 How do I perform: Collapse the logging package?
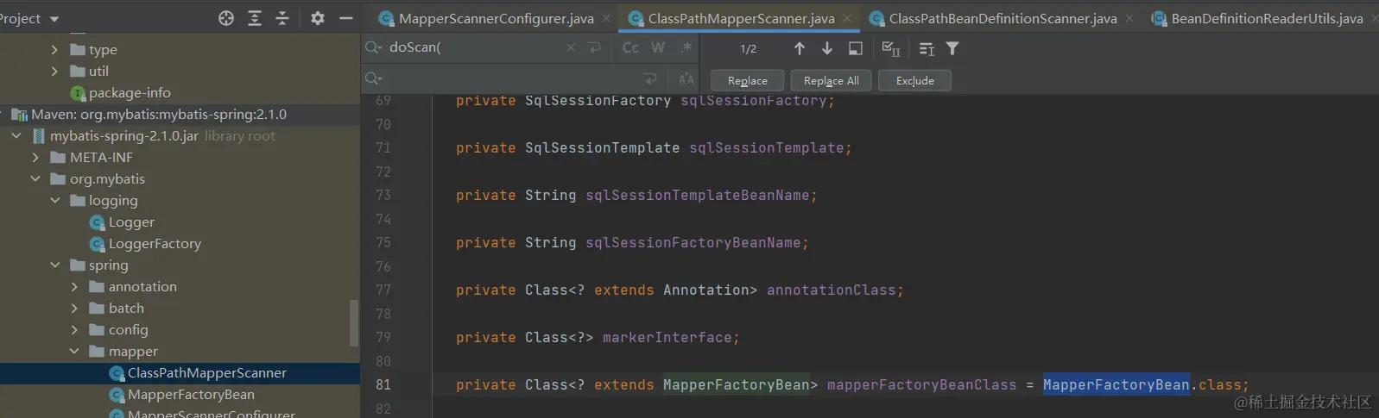coord(54,201)
